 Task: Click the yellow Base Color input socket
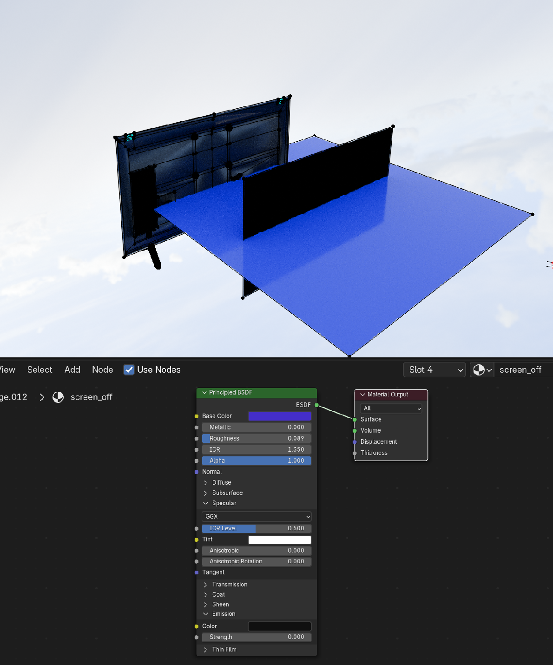click(x=196, y=416)
